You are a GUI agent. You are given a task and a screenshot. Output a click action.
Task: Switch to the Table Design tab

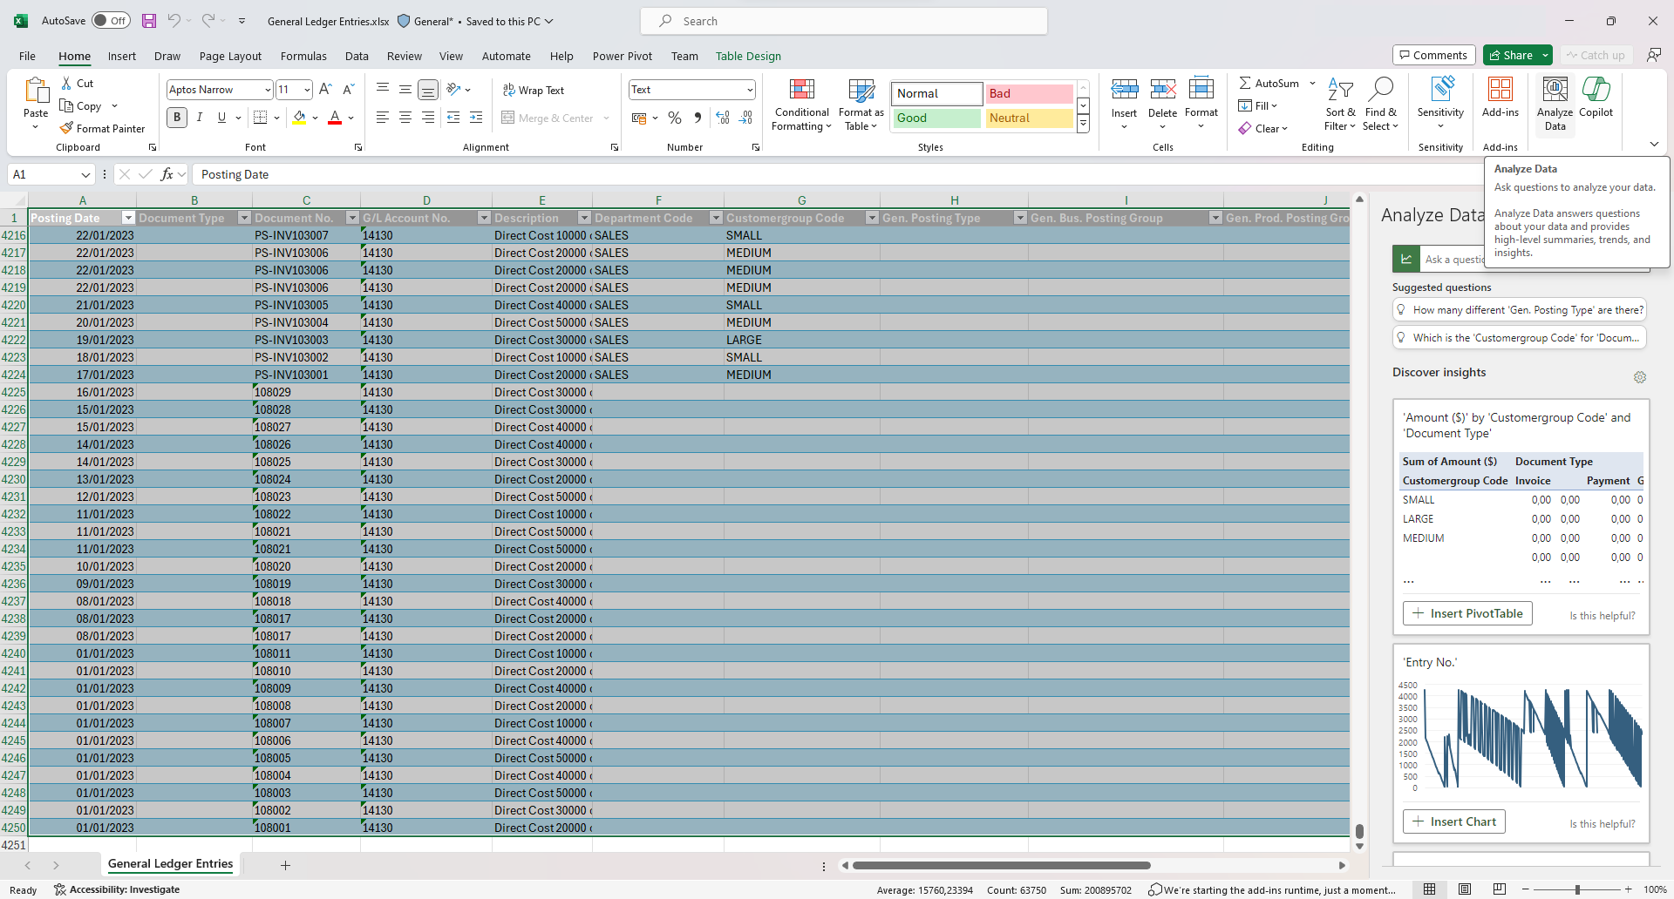748,56
